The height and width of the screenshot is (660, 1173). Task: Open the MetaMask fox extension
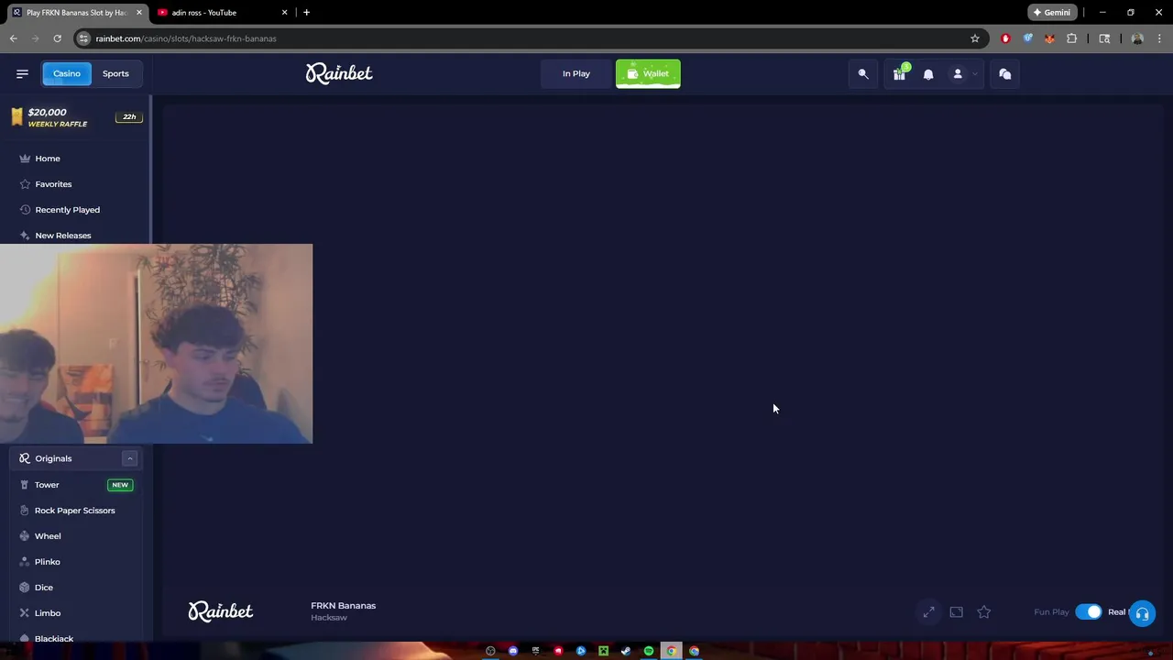coord(1049,38)
